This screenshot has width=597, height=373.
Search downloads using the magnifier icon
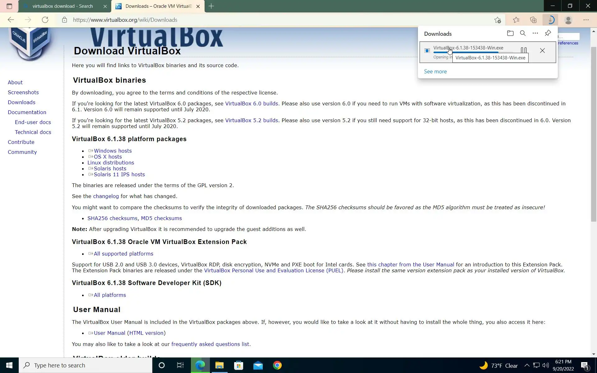click(523, 33)
